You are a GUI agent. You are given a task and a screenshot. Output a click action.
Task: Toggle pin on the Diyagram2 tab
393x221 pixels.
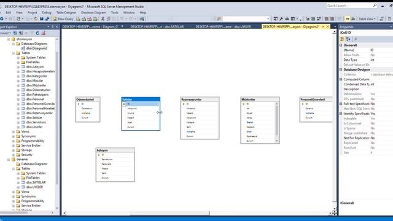tap(323, 26)
